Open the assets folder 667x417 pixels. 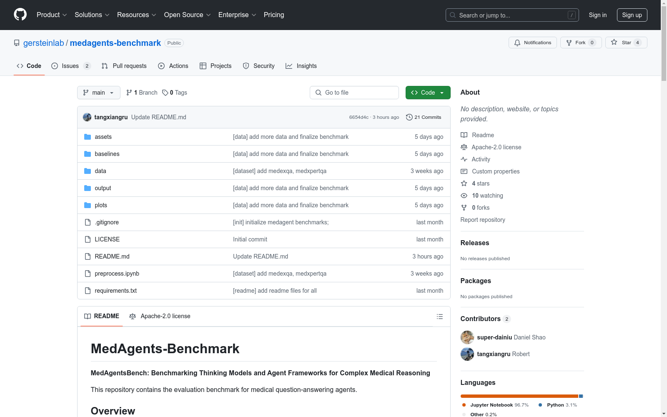[103, 137]
